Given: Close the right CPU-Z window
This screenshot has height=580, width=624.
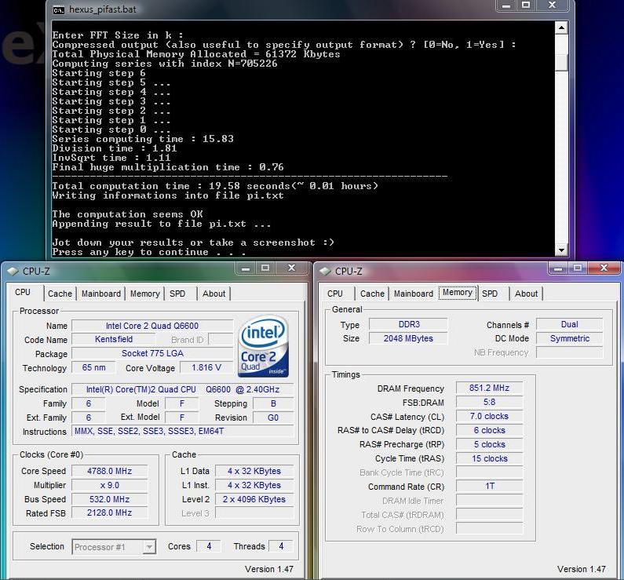Looking at the screenshot, I should [x=604, y=268].
